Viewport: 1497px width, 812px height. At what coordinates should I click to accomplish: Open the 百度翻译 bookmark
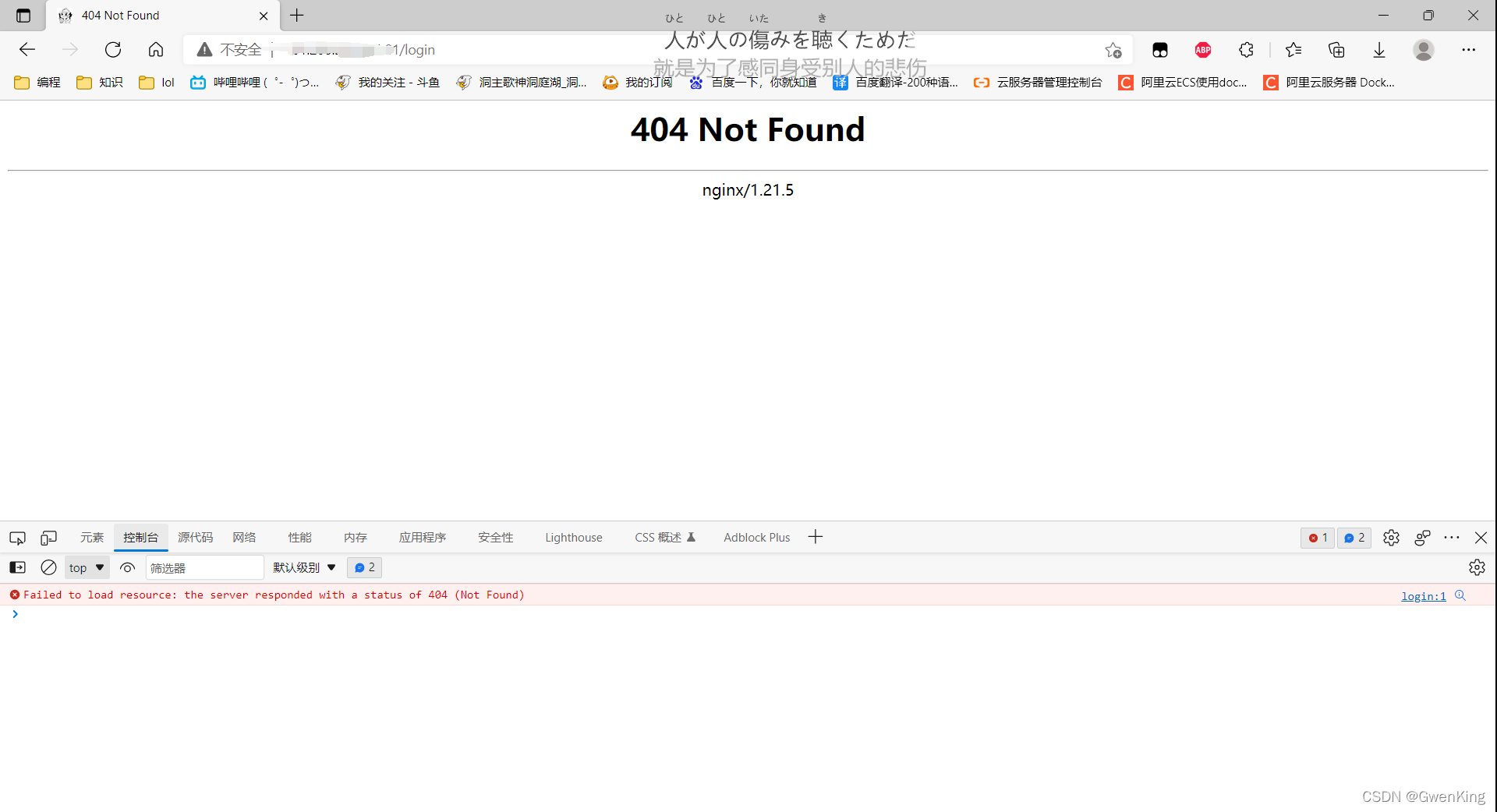(895, 82)
